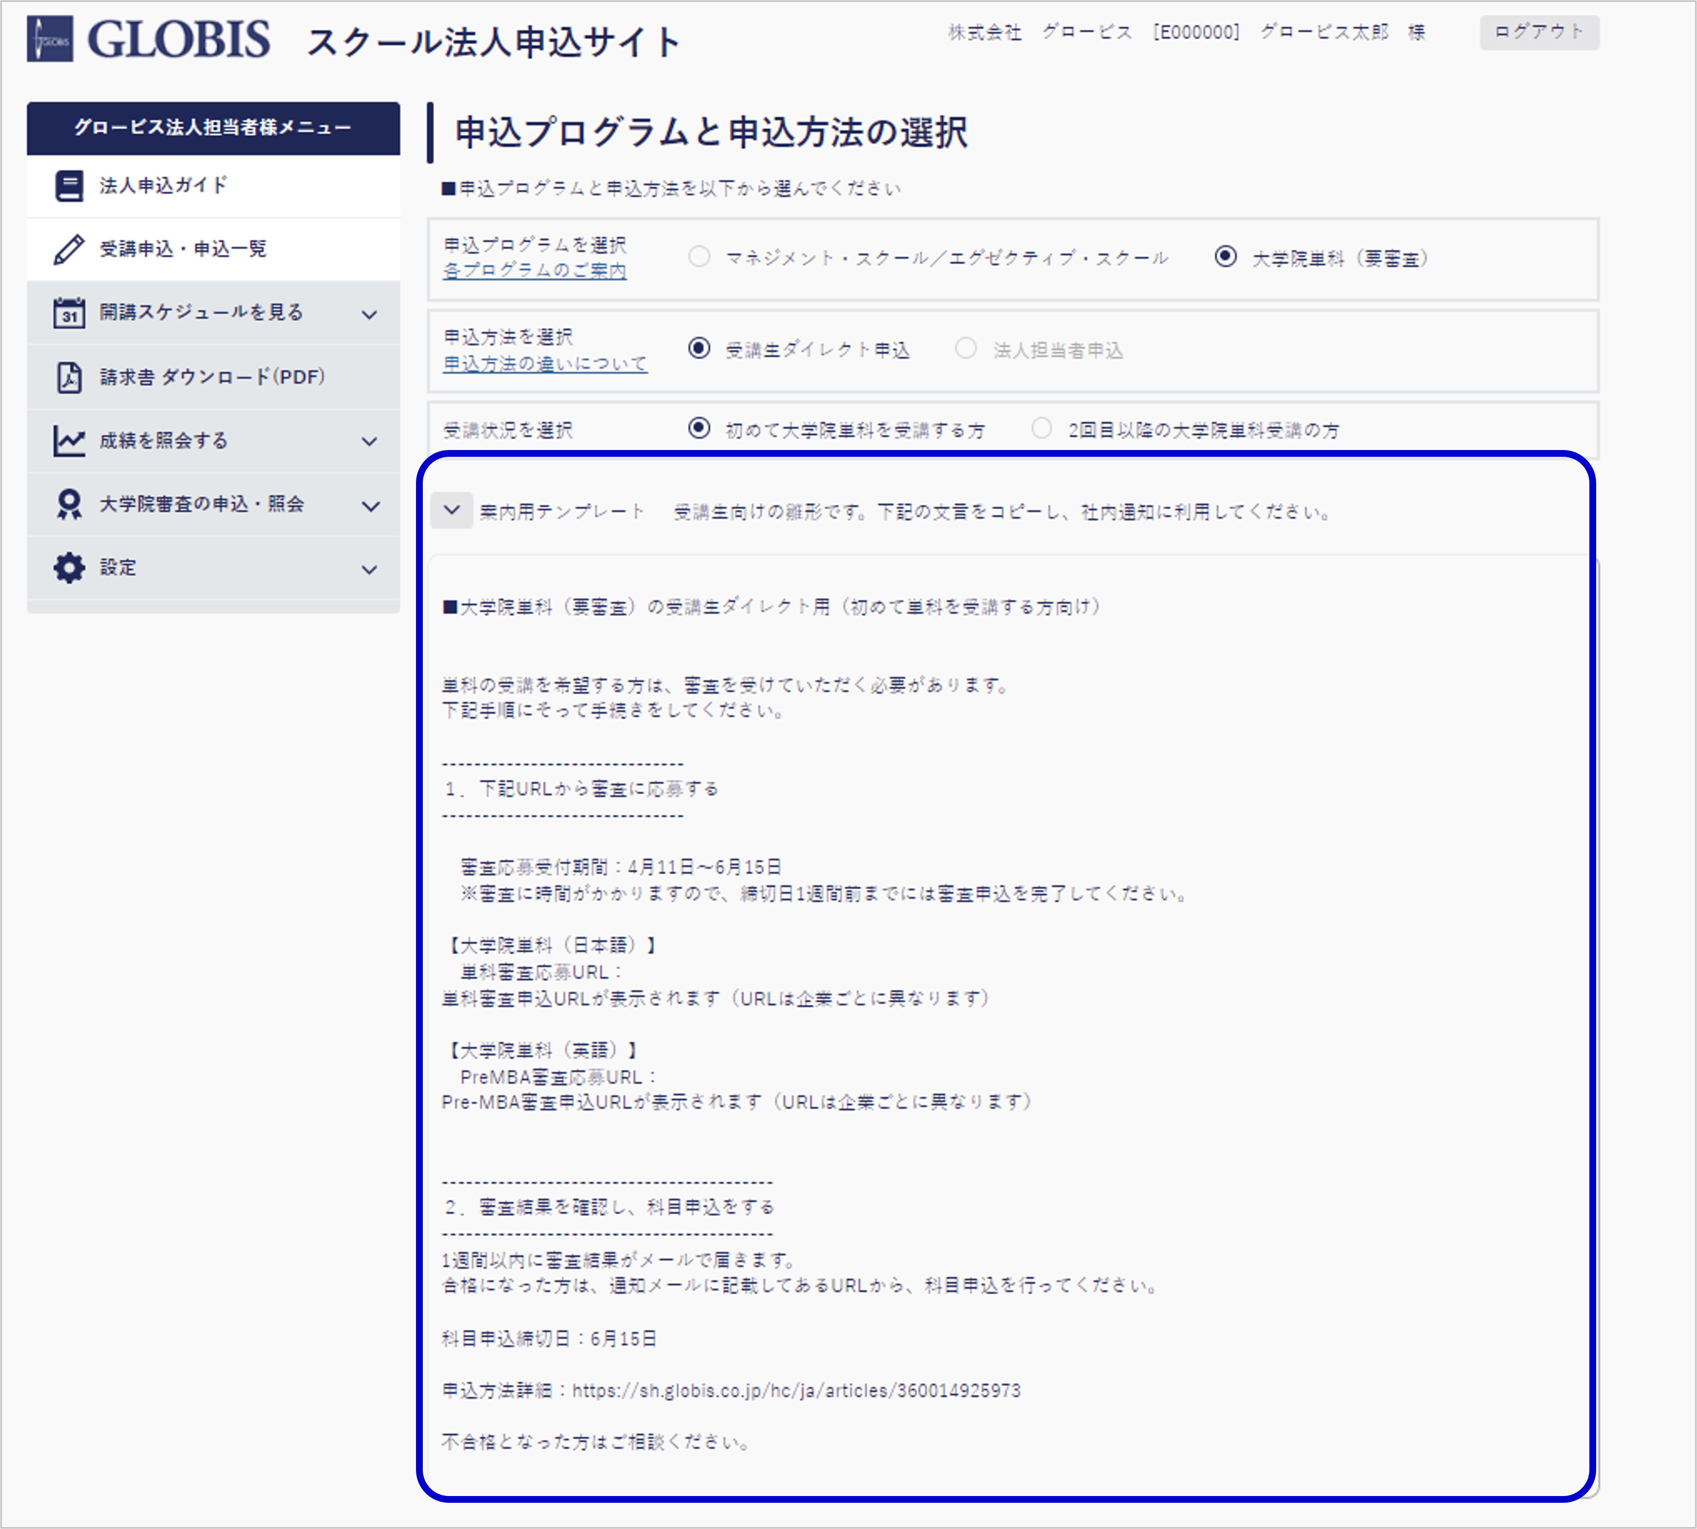Click the PDF icon for 請求書ダウンロード
The width and height of the screenshot is (1697, 1529).
(69, 377)
